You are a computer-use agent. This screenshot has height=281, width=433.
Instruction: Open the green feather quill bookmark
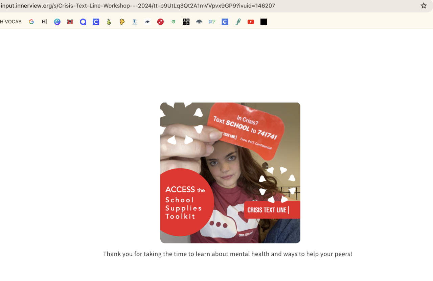click(238, 22)
